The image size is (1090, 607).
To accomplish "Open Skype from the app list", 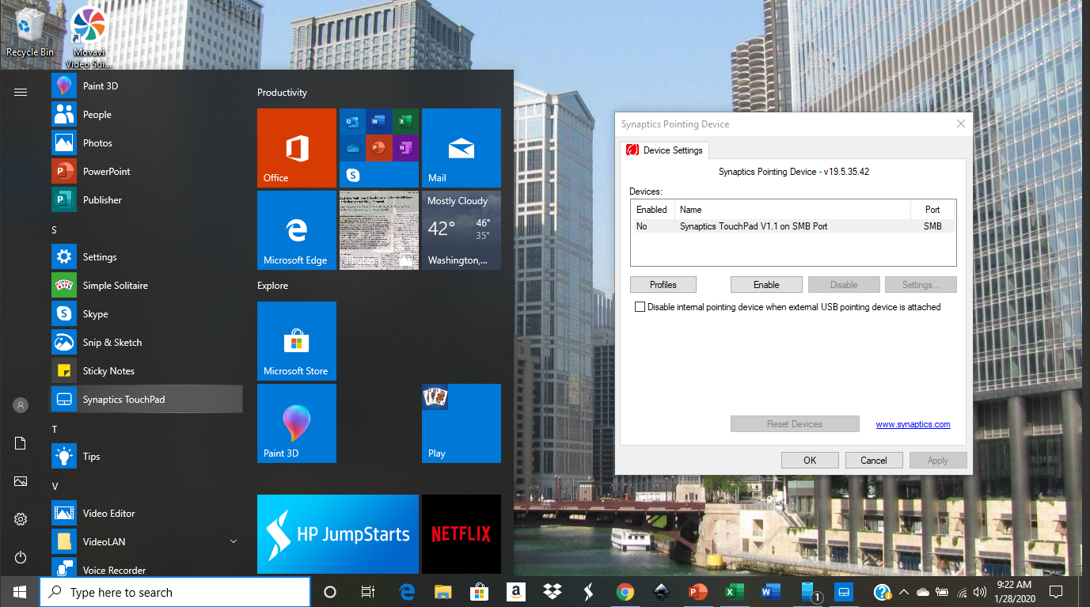I will click(x=146, y=314).
